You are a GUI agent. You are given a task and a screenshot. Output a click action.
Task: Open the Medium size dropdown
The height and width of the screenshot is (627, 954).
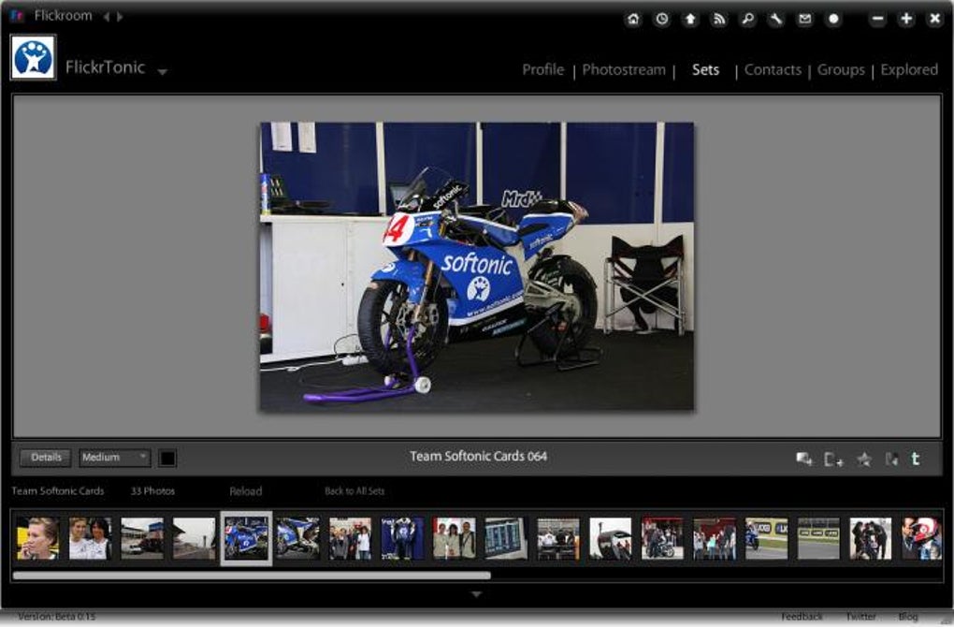point(114,458)
